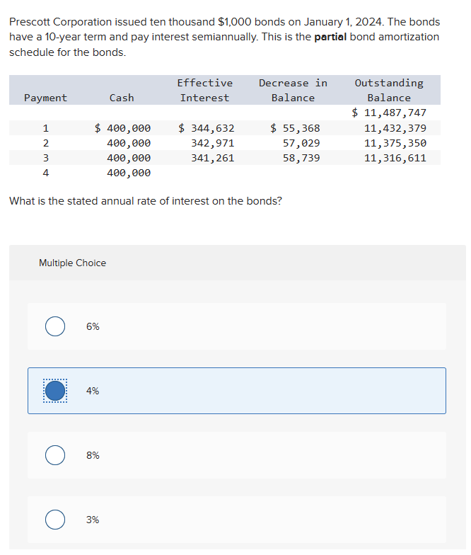Viewport: 471px width, 555px height.
Task: Click the Cash column header
Action: click(x=122, y=98)
